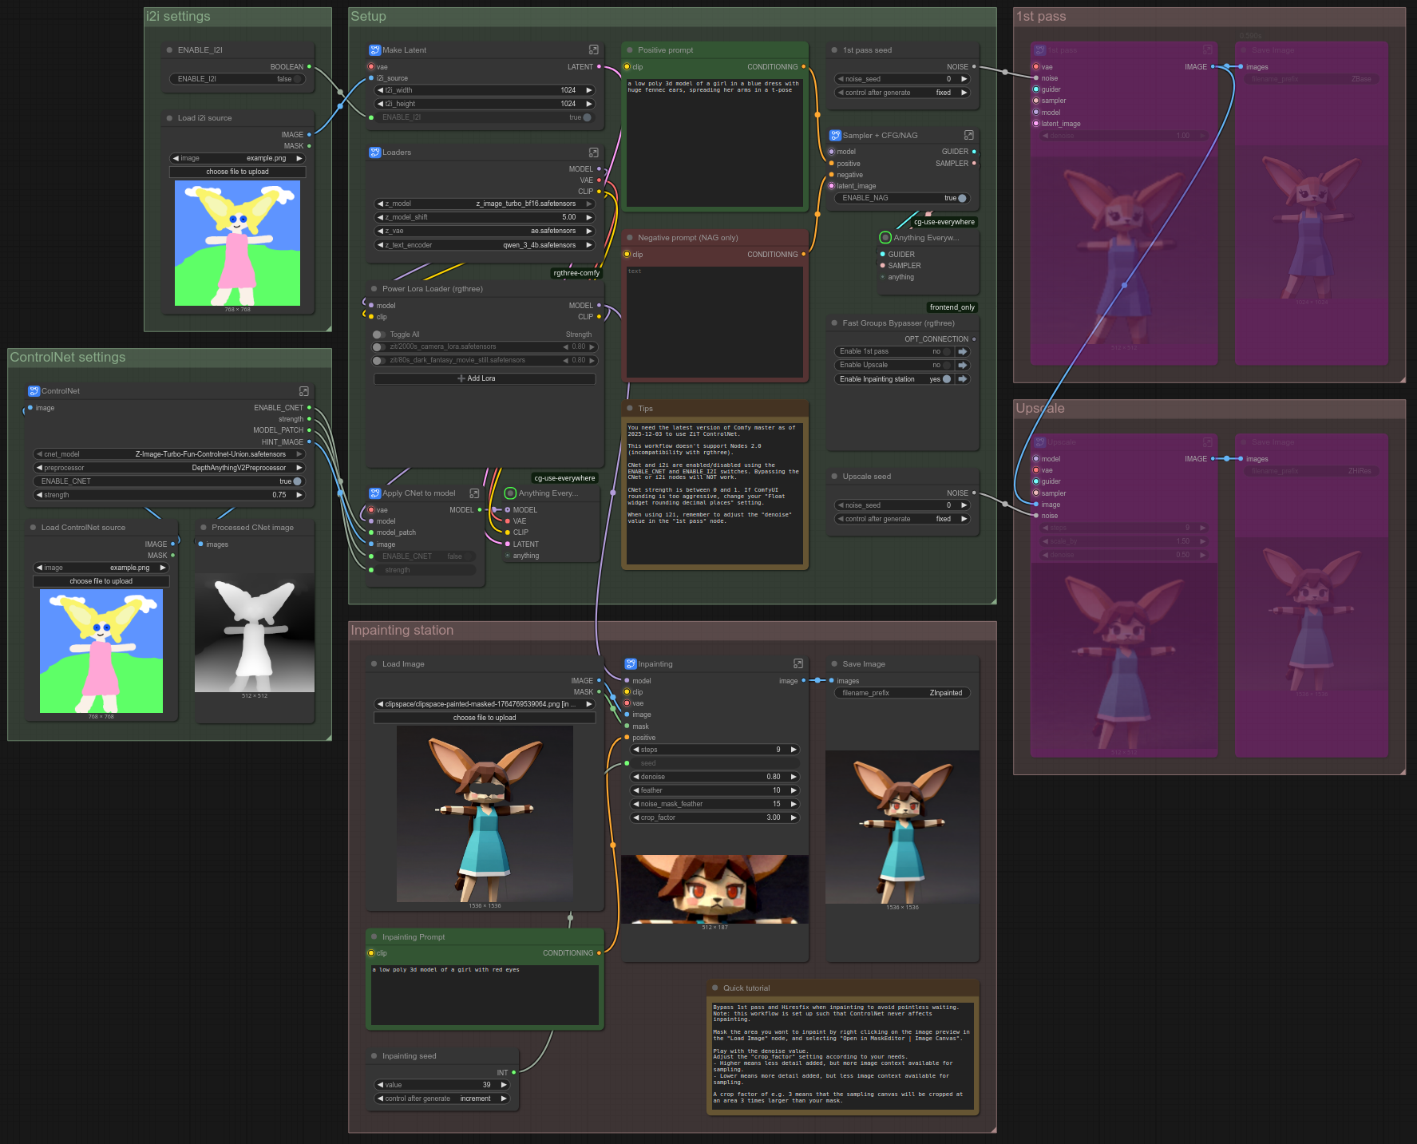The image size is (1417, 1144).
Task: Open control after generate dropdown in Inpainting seed
Action: (442, 1098)
